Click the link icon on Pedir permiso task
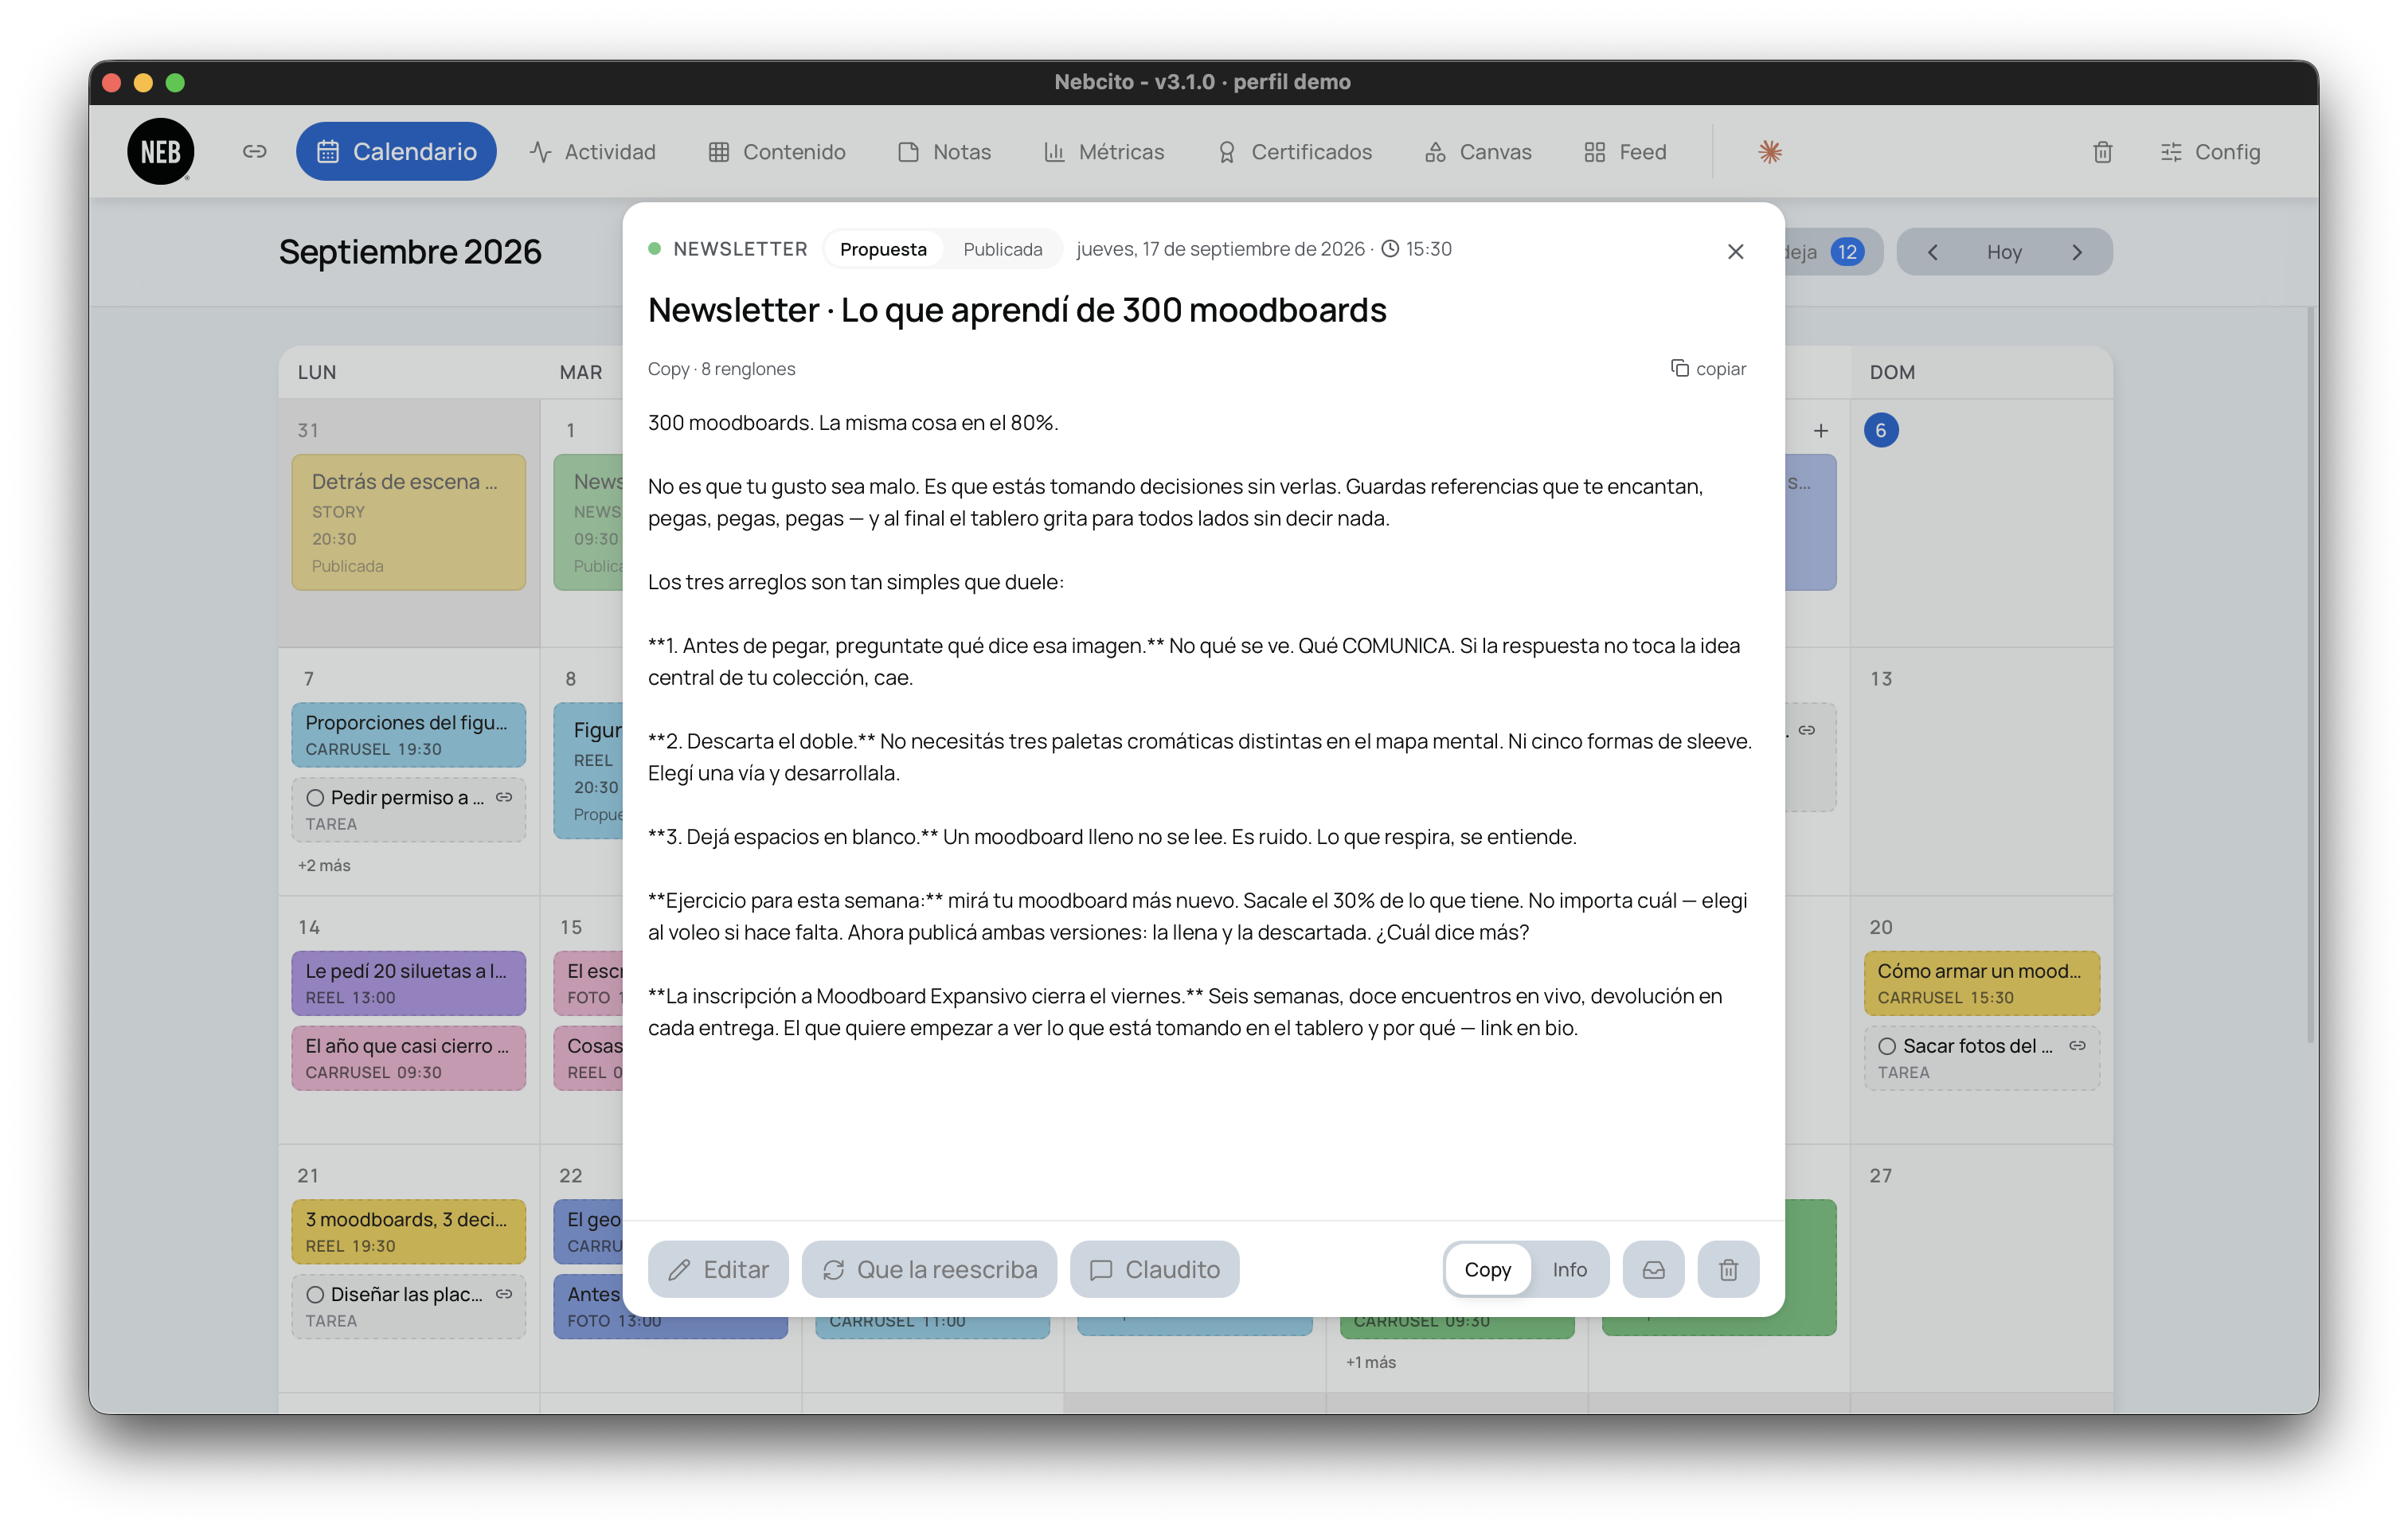The height and width of the screenshot is (1532, 2408). pos(504,797)
